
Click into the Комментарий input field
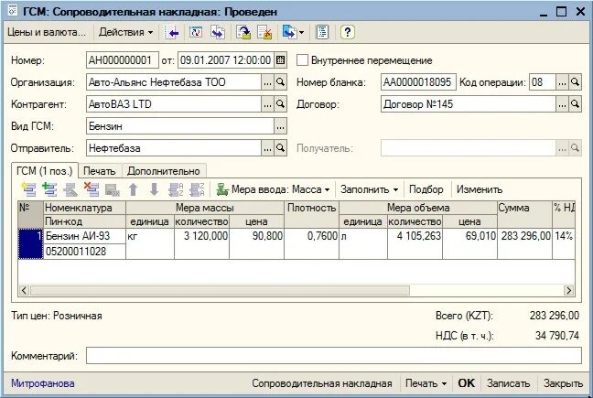click(x=334, y=355)
